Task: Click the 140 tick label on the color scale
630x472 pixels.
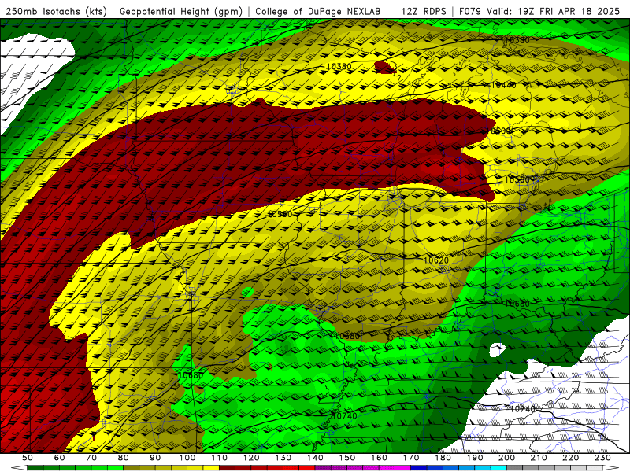Action: [x=315, y=458]
